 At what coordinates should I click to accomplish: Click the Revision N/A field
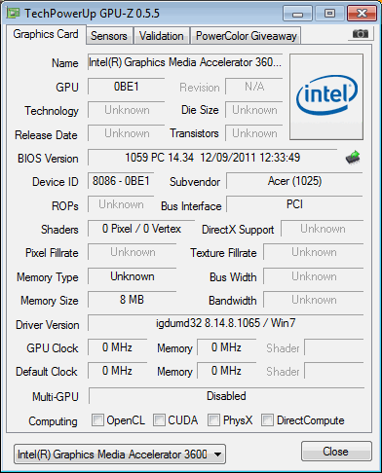point(254,87)
